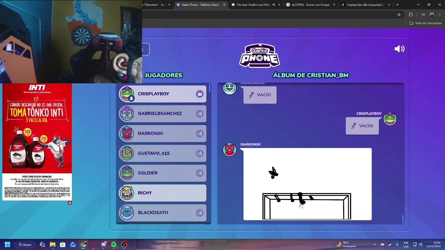The width and height of the screenshot is (445, 250).
Task: Click the album panel scrollbar
Action: click(403, 219)
